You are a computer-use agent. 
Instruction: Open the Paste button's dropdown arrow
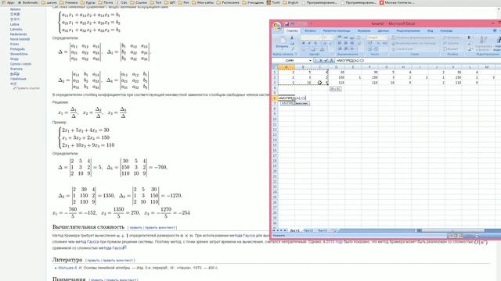[x=282, y=50]
